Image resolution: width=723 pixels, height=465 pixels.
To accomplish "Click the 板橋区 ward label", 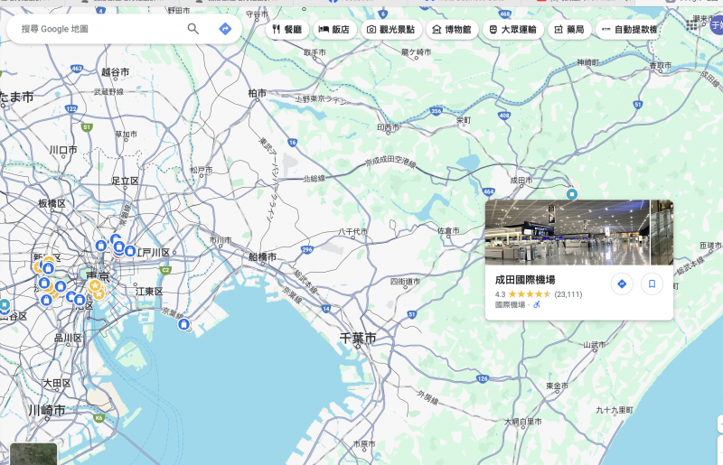I will [52, 203].
